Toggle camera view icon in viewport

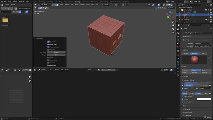pos(173,29)
